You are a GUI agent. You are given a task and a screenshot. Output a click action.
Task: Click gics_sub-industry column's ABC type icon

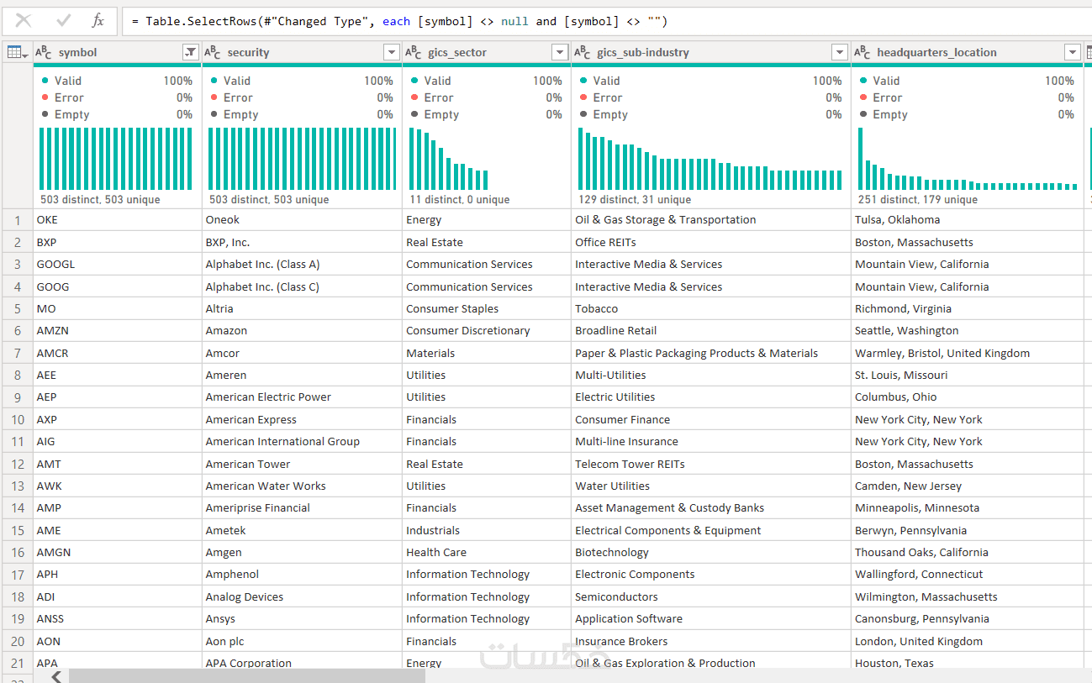(583, 52)
